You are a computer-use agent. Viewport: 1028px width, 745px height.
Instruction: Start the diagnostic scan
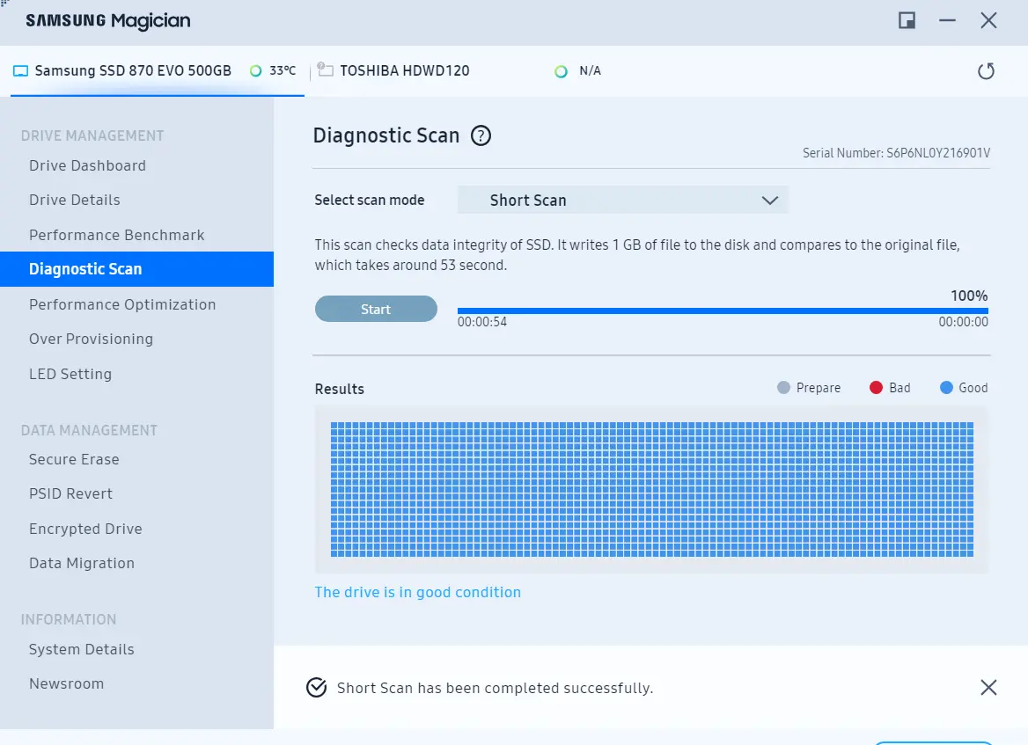pyautogui.click(x=376, y=310)
